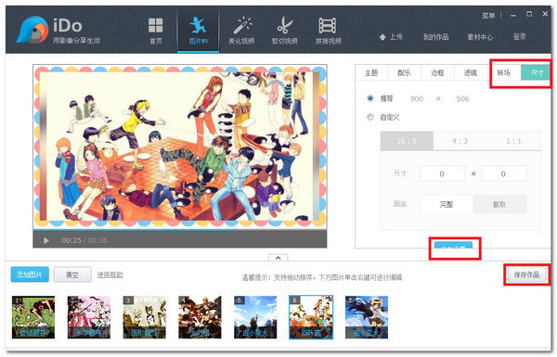
Task: Open the 美化视频 magic wand tool
Action: pyautogui.click(x=241, y=31)
